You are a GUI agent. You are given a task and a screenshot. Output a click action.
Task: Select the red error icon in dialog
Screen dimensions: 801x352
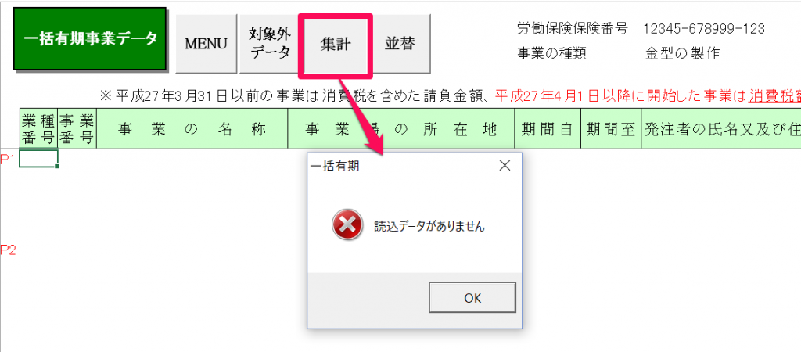click(347, 224)
